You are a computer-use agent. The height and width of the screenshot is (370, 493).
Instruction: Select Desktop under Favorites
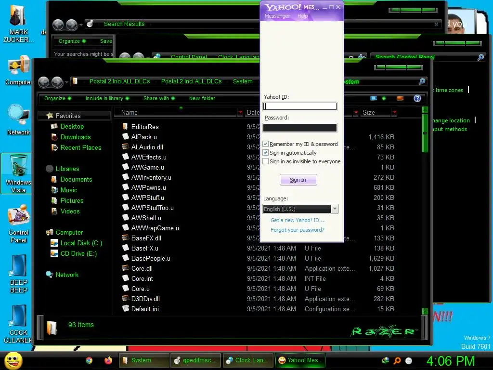pyautogui.click(x=72, y=127)
